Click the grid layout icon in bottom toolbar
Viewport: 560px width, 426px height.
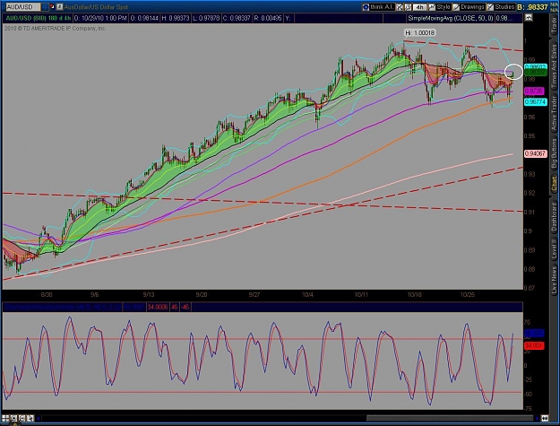(5, 418)
